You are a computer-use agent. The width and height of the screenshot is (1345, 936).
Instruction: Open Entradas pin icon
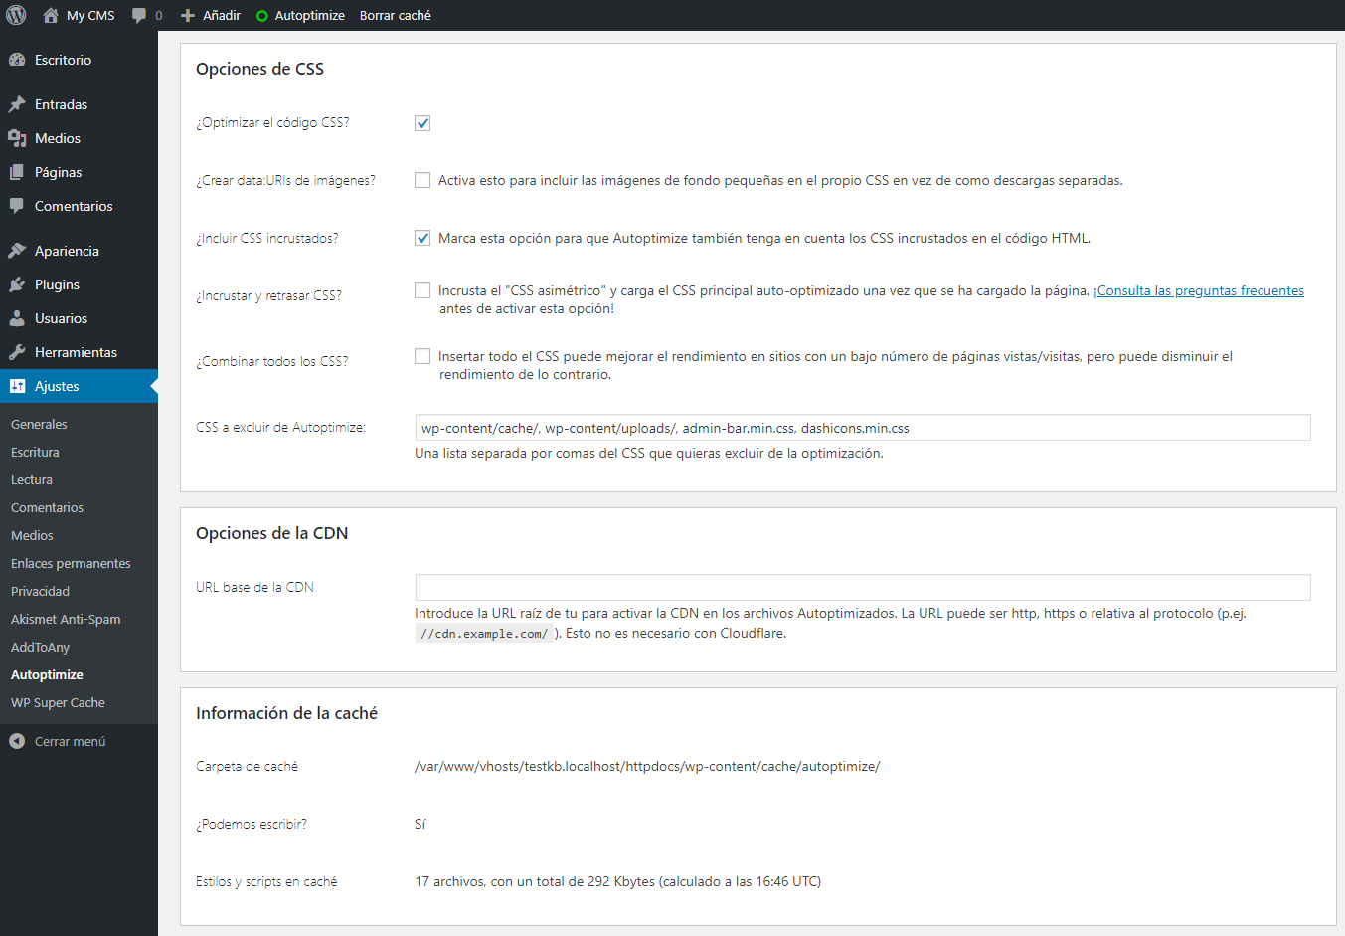[17, 104]
